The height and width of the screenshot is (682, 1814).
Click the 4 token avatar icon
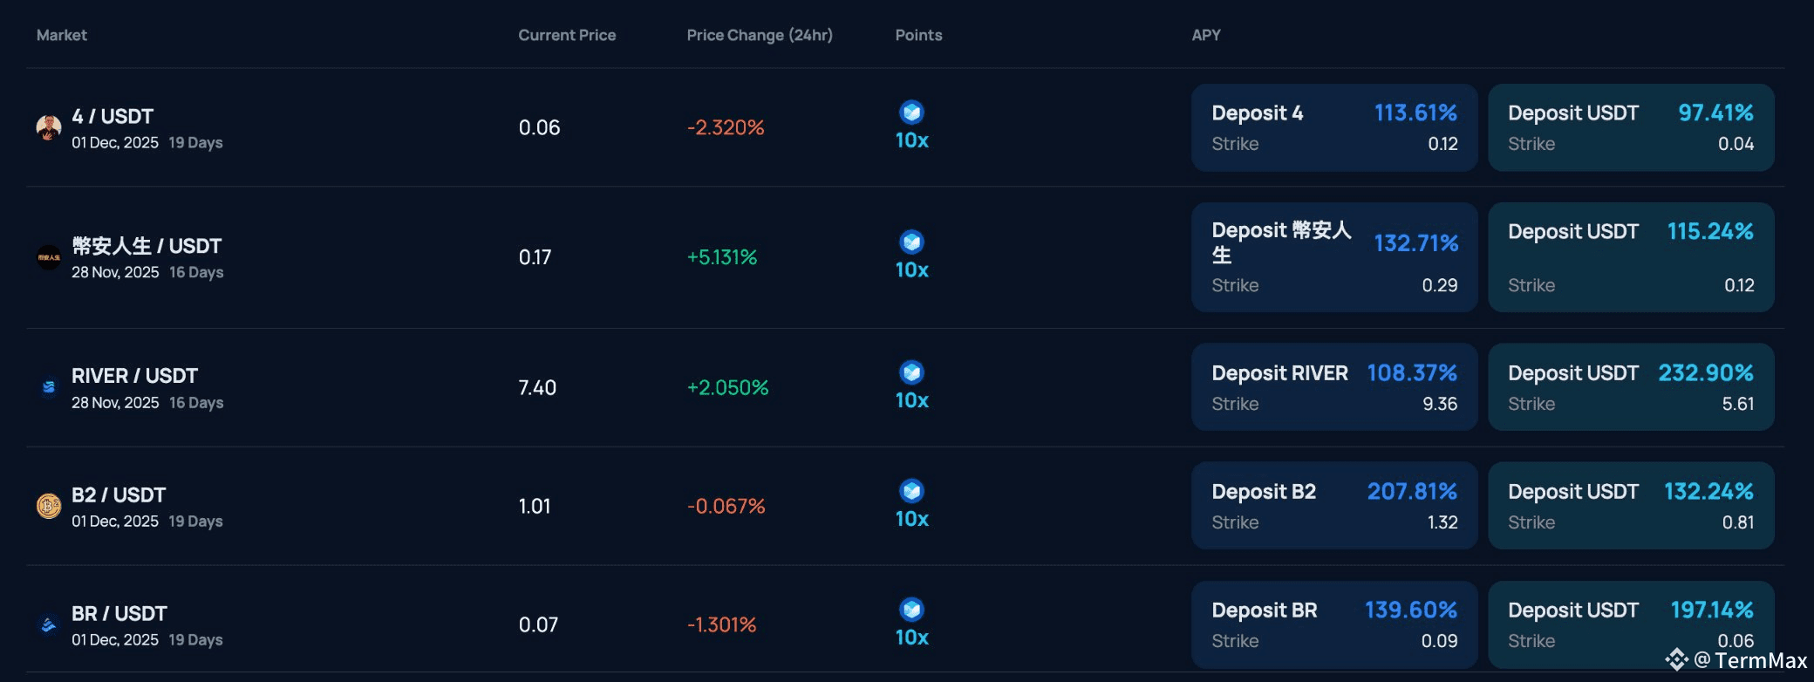[x=49, y=127]
